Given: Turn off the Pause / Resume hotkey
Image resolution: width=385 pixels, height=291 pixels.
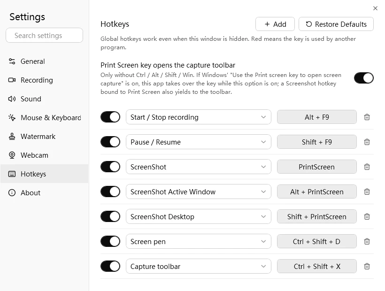Looking at the screenshot, I should [x=110, y=142].
